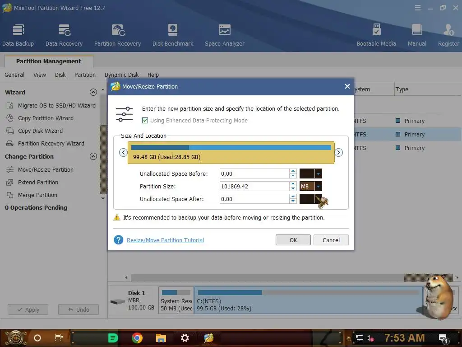Toggle Using Enhanced Data Protecting Mode checkbox
Image resolution: width=462 pixels, height=347 pixels.
point(145,120)
